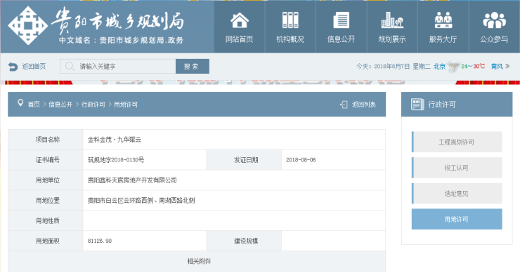Click the 行政许可 sidebar newspaper icon
Viewport: 520px width, 273px height.
tap(417, 105)
